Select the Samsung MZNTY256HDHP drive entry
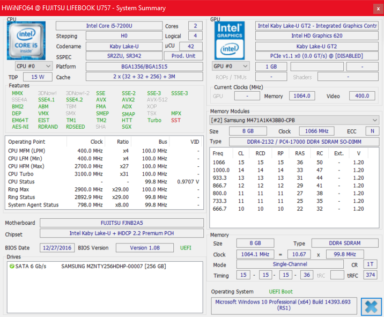Viewport: 384px width, 317px height. point(113,267)
